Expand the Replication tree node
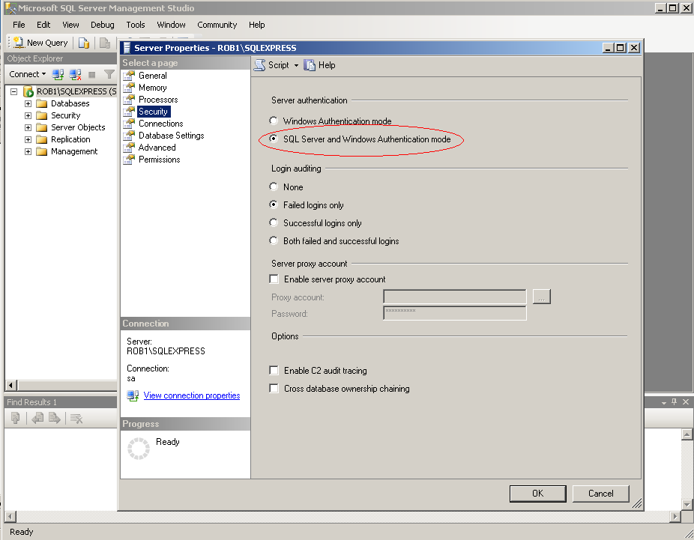Image resolution: width=694 pixels, height=540 pixels. (x=28, y=139)
